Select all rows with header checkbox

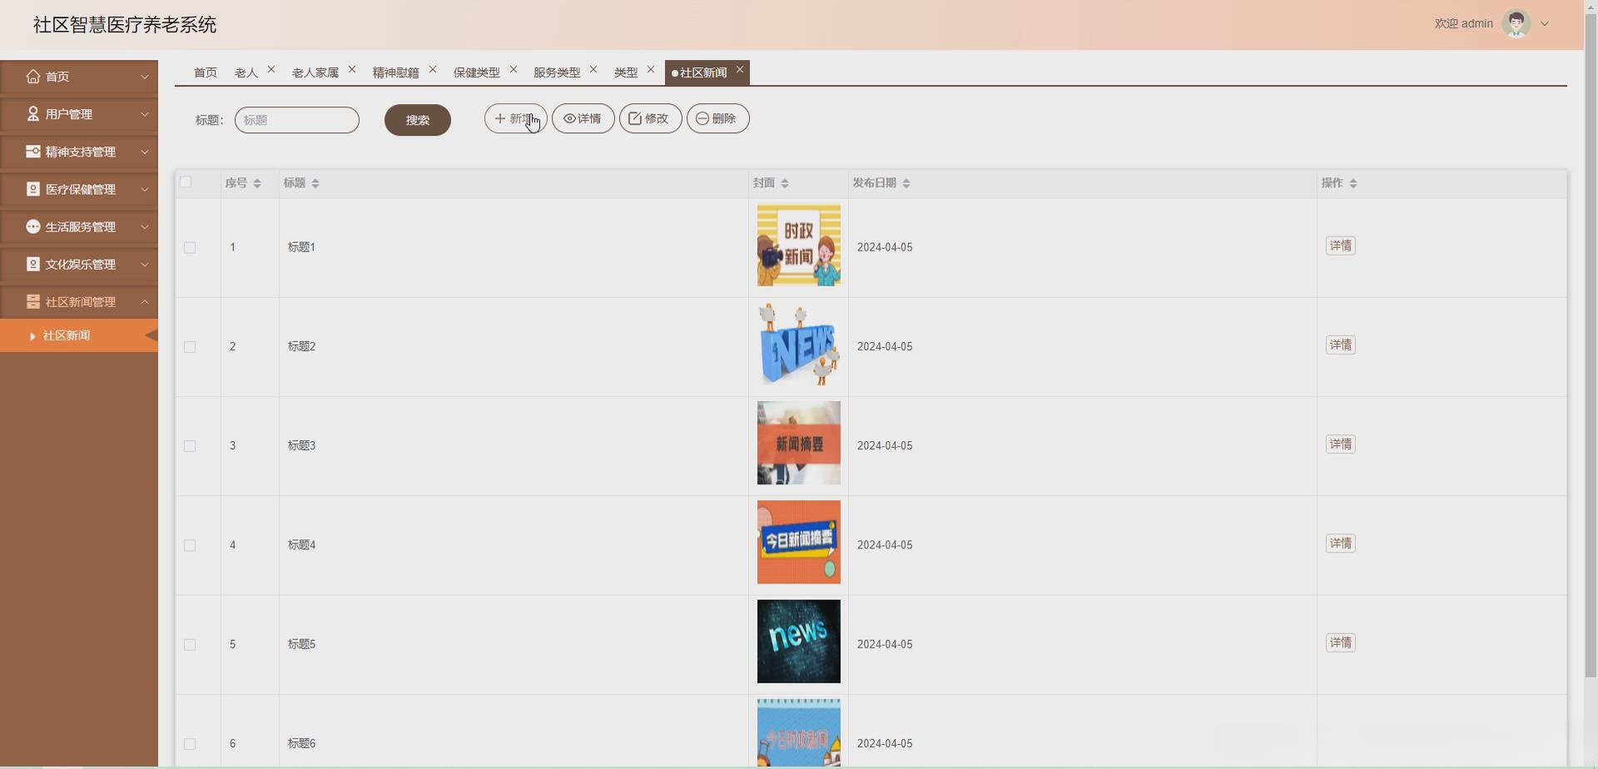pos(186,182)
